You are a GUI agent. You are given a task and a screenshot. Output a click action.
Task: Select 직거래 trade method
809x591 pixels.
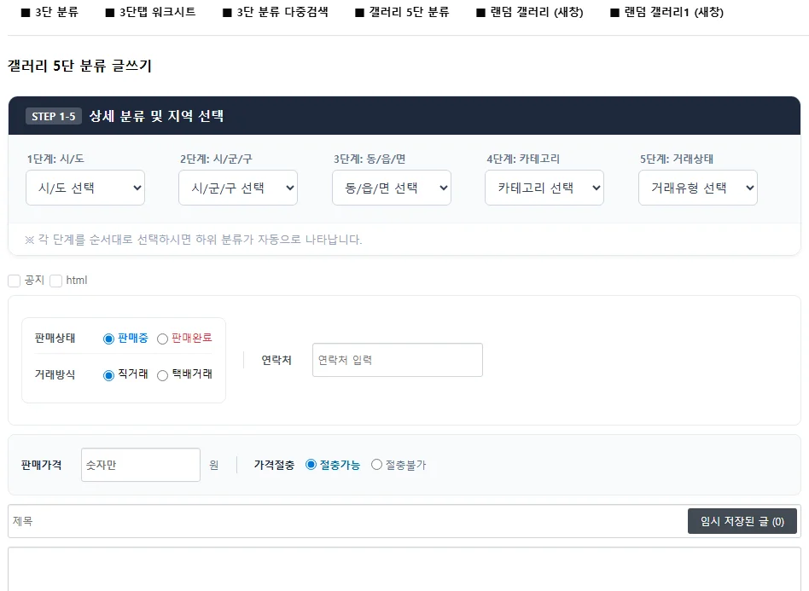[108, 375]
